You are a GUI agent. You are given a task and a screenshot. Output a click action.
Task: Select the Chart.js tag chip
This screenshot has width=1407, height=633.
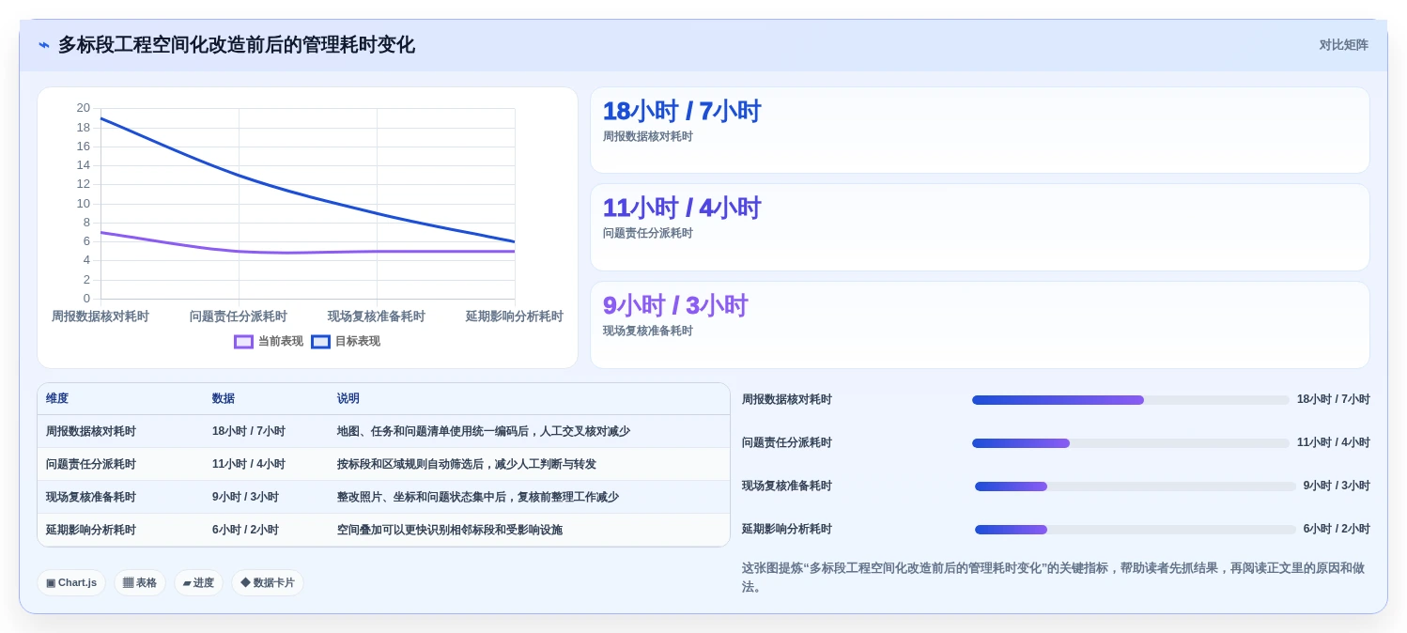pos(71,582)
